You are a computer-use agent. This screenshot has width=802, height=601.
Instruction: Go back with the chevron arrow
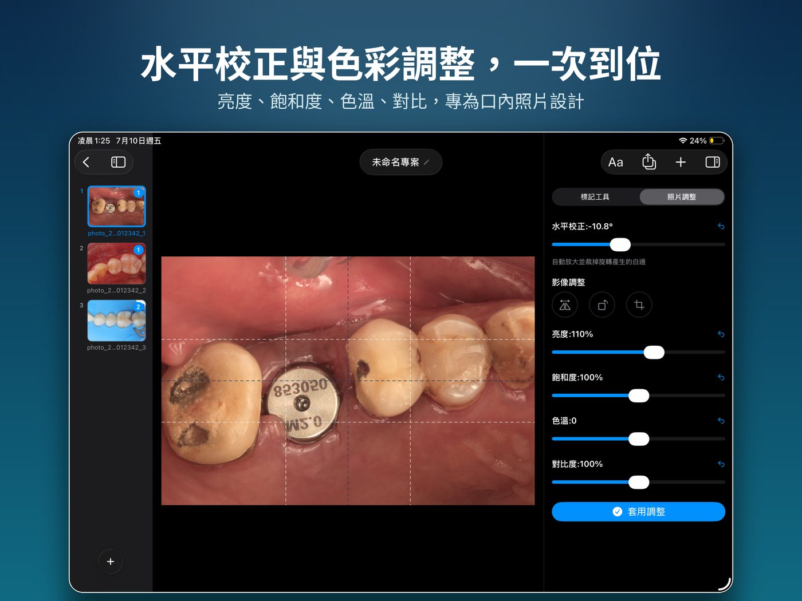coord(86,163)
